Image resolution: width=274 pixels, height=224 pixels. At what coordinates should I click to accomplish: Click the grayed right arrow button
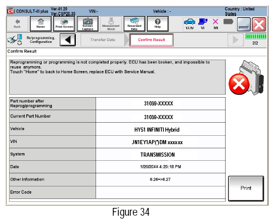coord(236,40)
